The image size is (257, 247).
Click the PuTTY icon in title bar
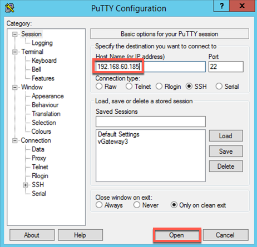[9, 8]
